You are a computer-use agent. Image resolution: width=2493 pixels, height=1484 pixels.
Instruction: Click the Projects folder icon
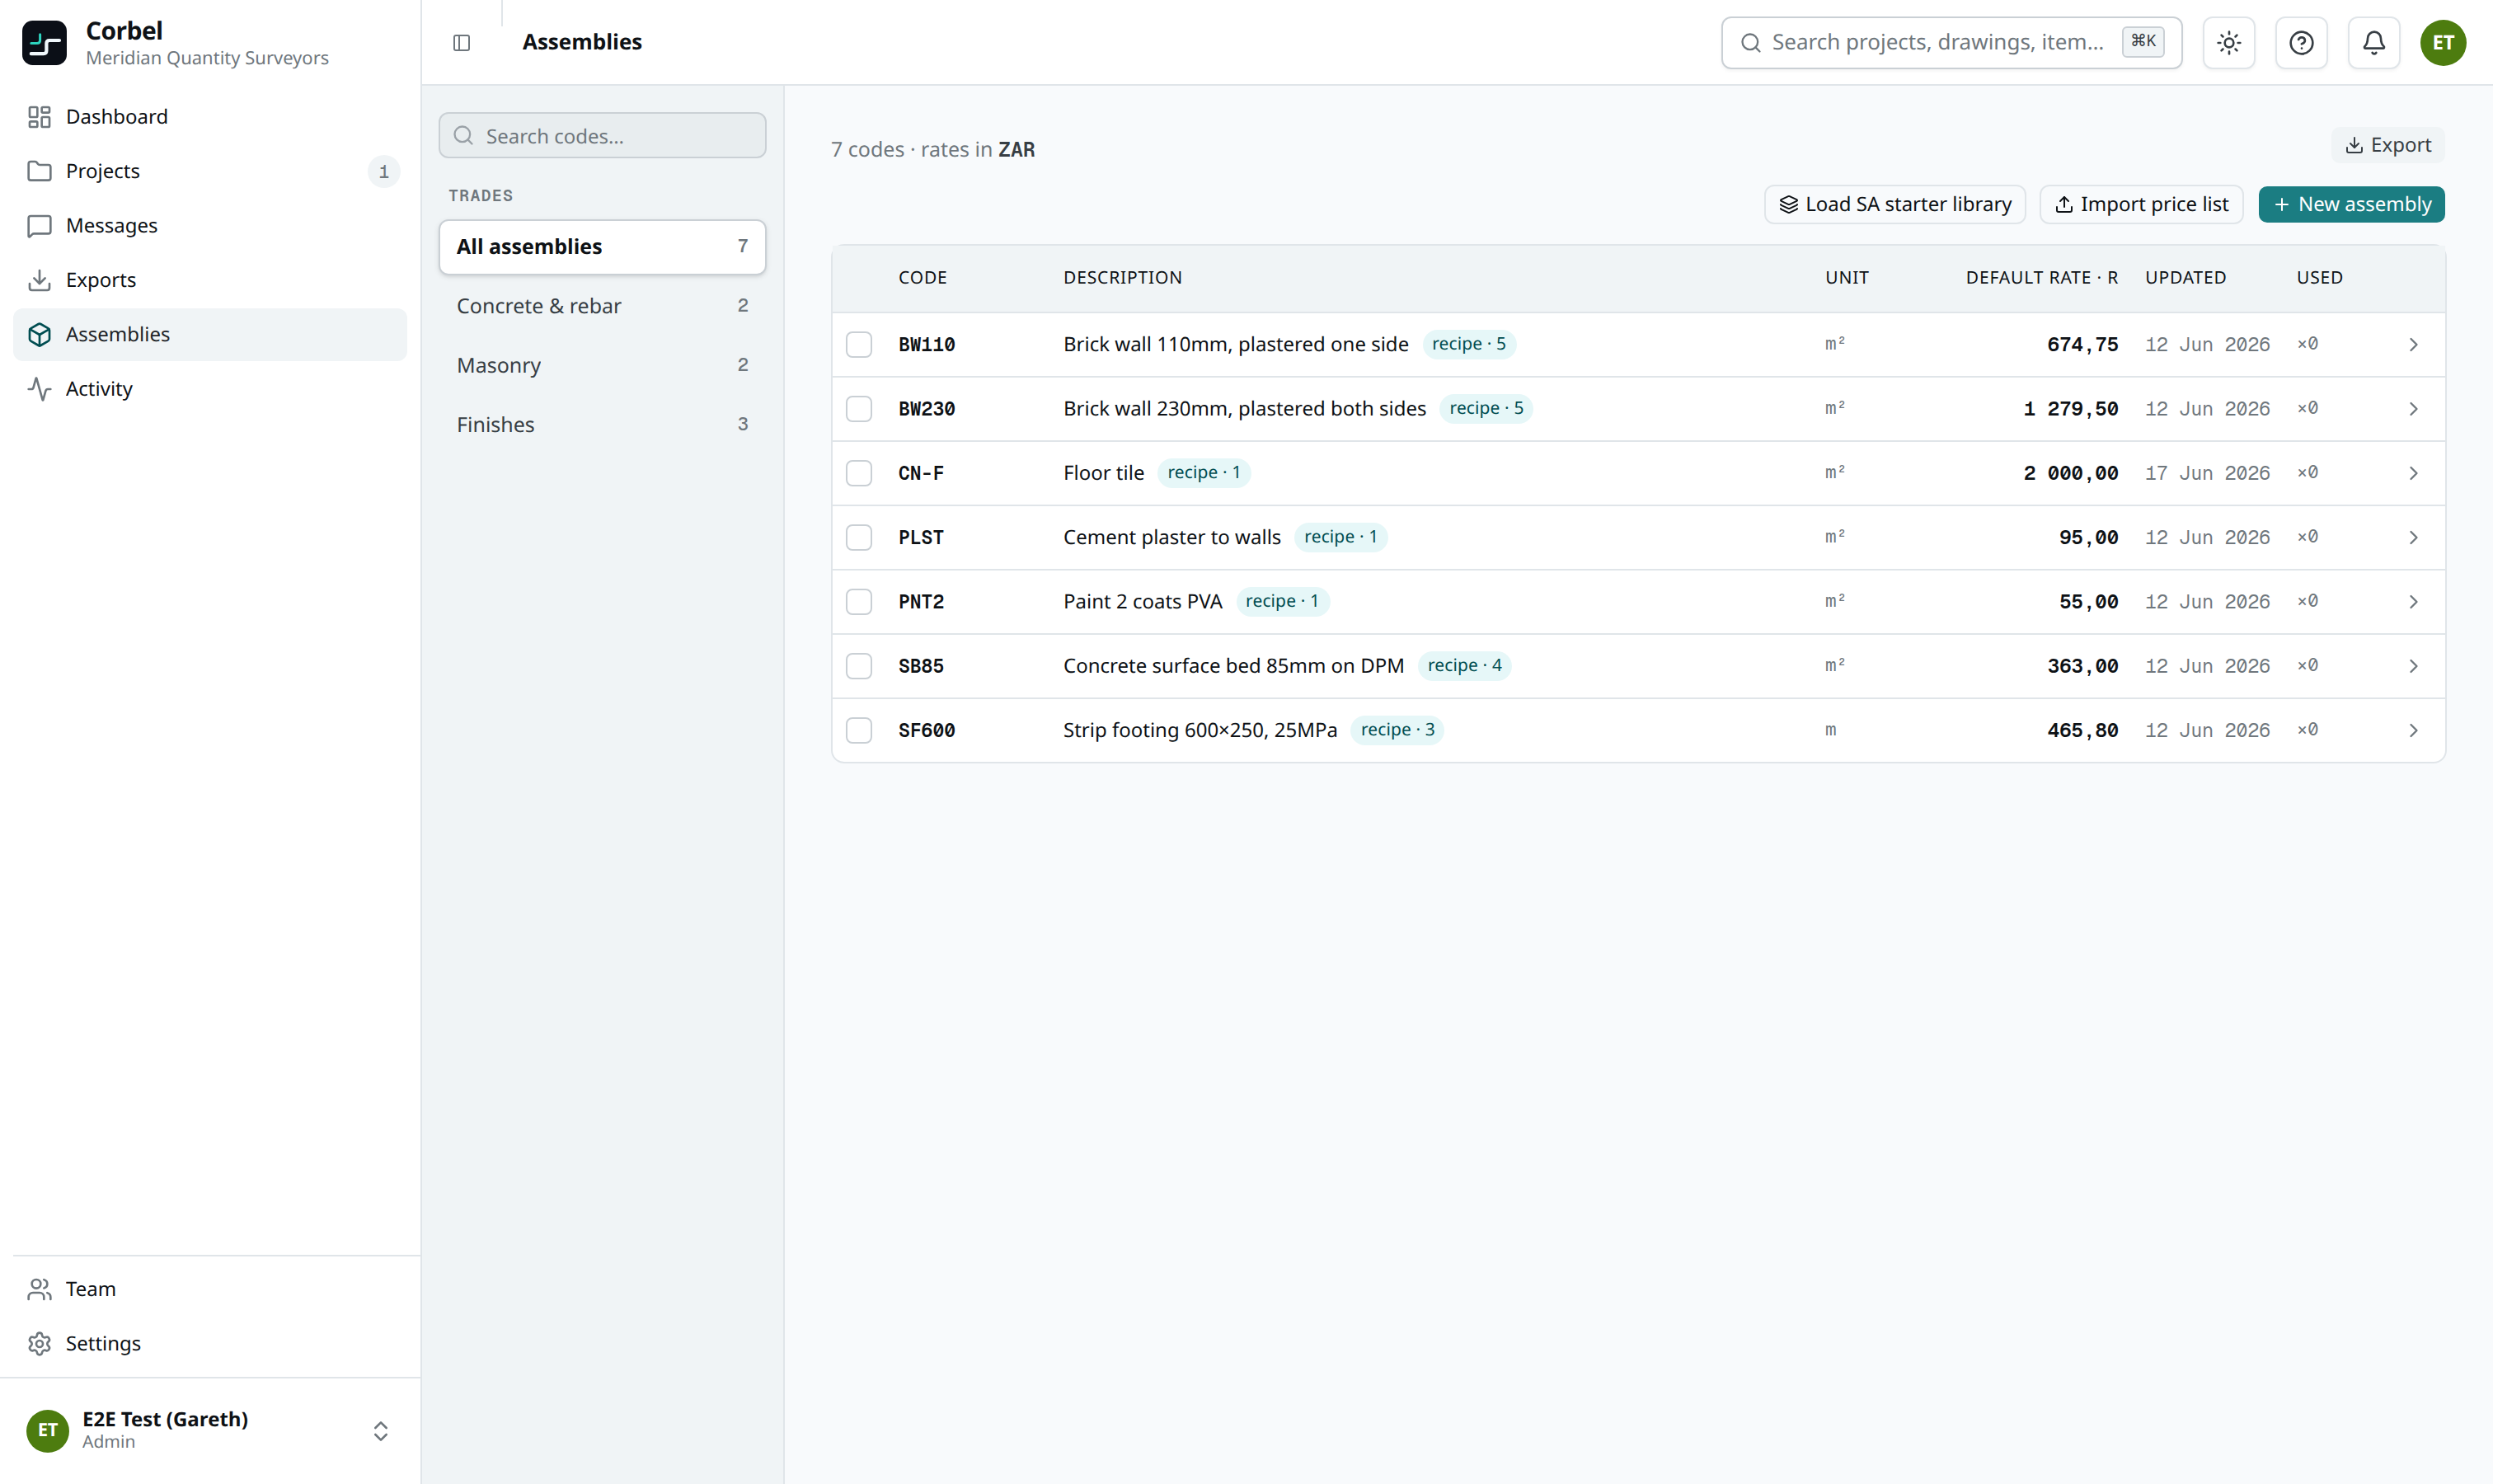[x=39, y=171]
